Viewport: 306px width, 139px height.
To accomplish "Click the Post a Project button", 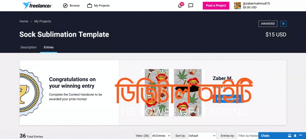I will tap(216, 6).
